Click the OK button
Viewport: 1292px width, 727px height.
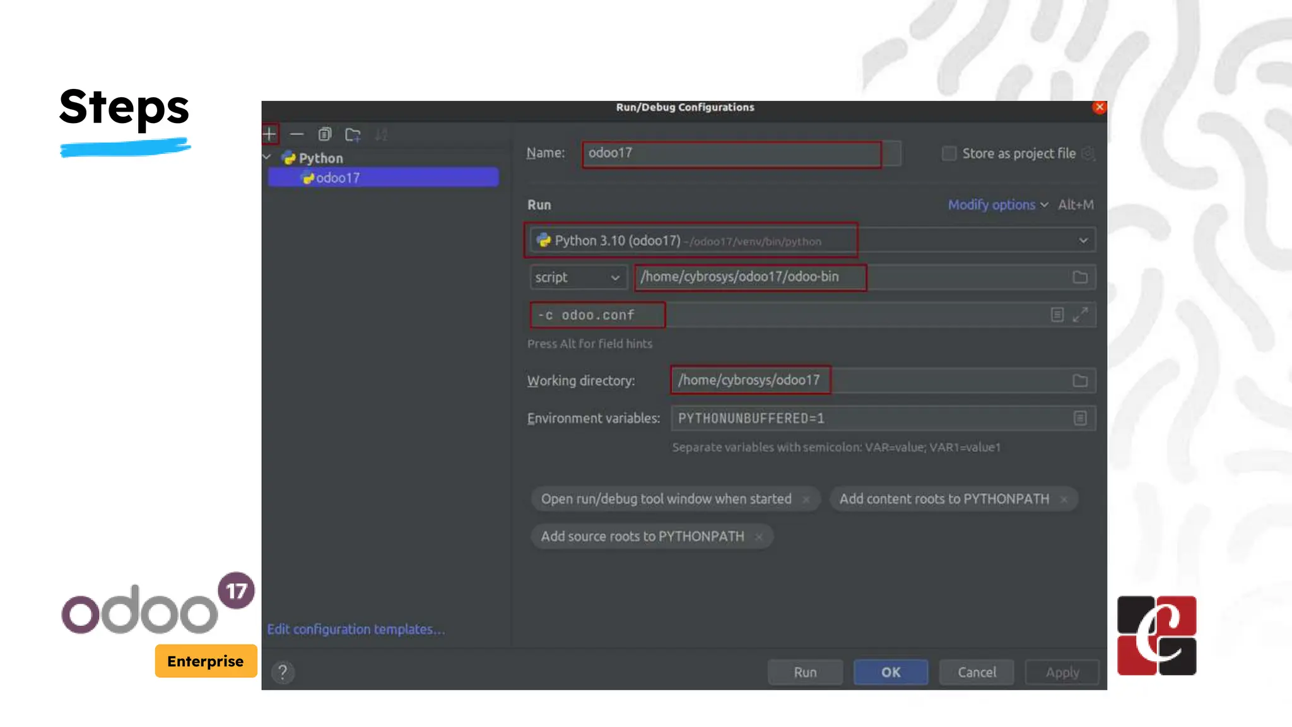891,672
